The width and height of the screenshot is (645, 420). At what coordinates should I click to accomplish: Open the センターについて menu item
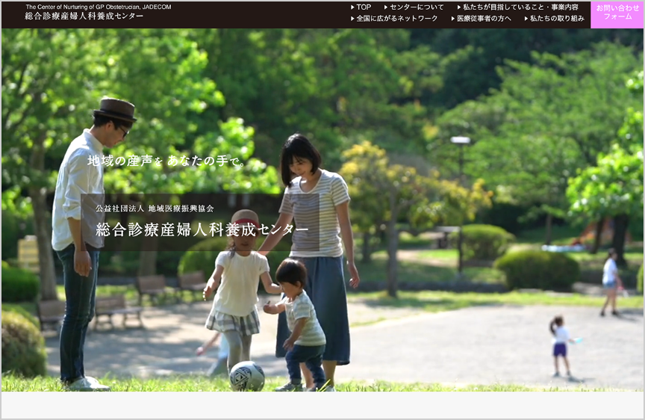pos(417,7)
